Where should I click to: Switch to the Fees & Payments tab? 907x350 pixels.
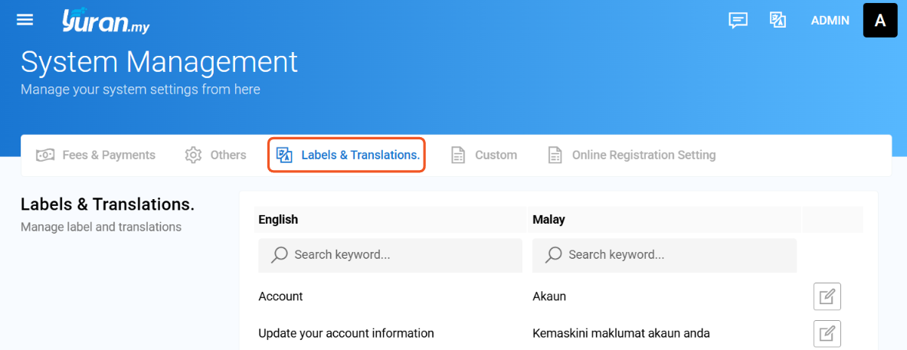[x=96, y=155]
